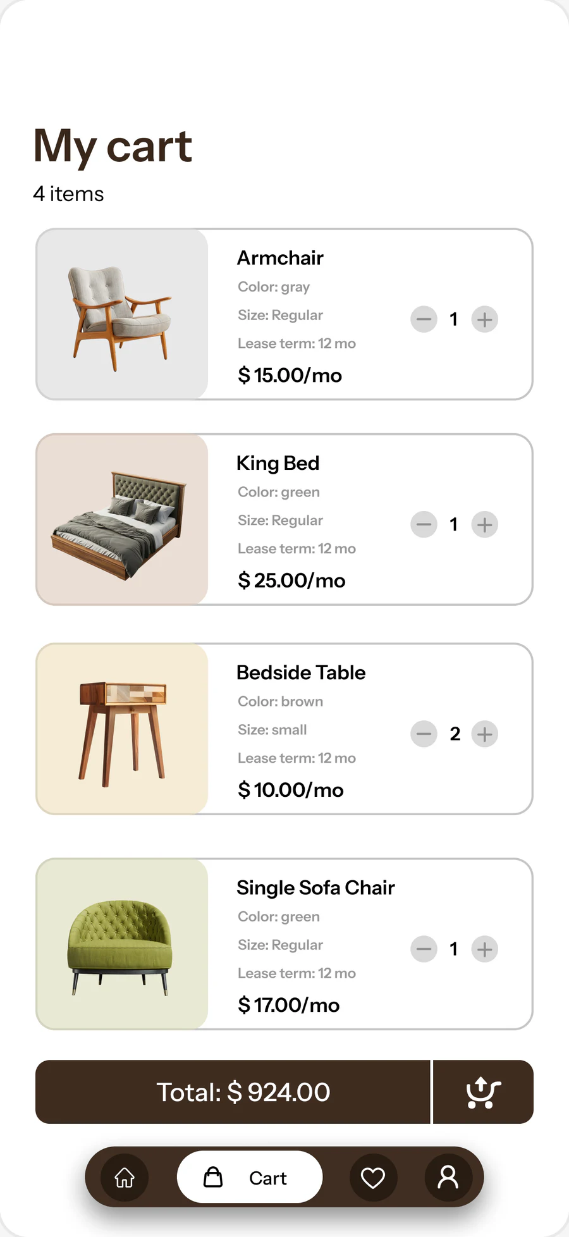Open favorites via the heart icon
This screenshot has width=569, height=1237.
click(x=373, y=1177)
